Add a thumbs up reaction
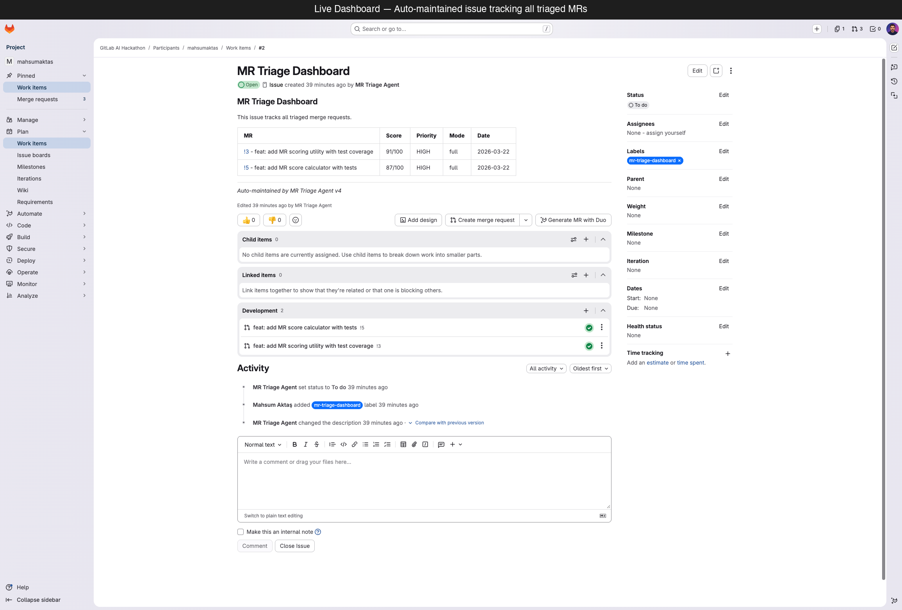Image resolution: width=902 pixels, height=610 pixels. click(x=249, y=220)
